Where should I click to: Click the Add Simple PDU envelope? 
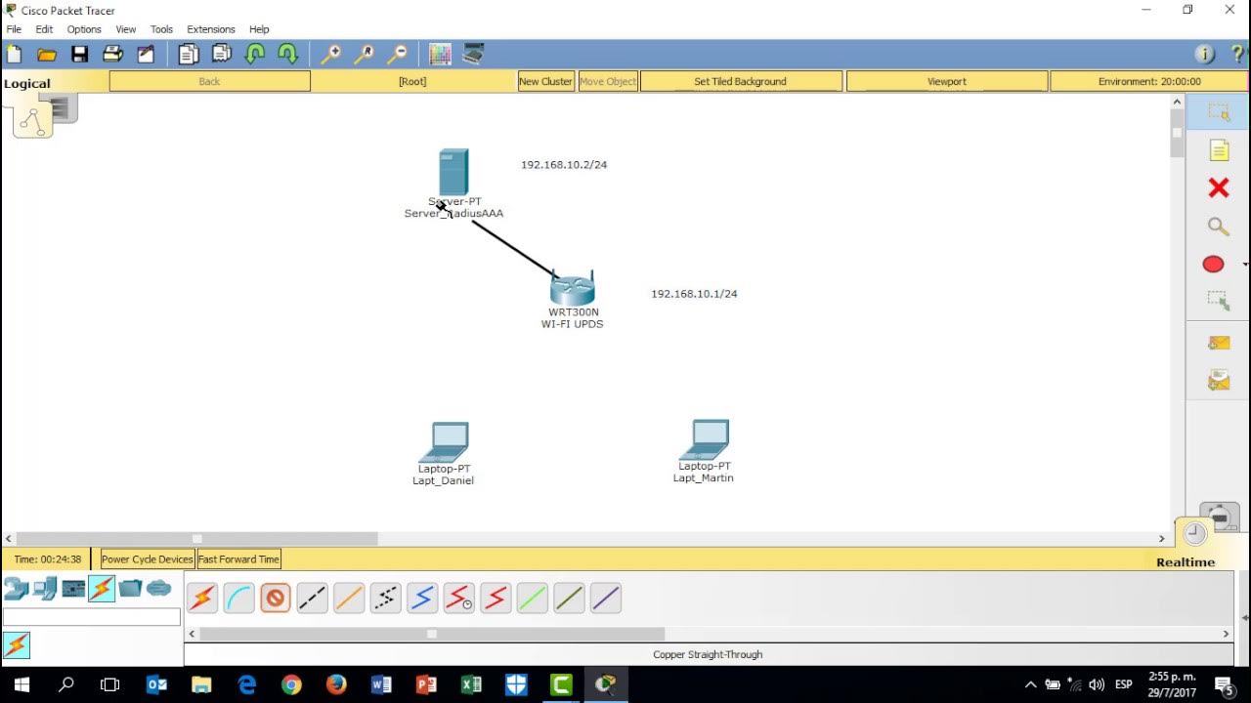1218,343
